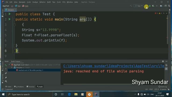Click the taskbar search box
172x97 pixels.
[29, 94]
